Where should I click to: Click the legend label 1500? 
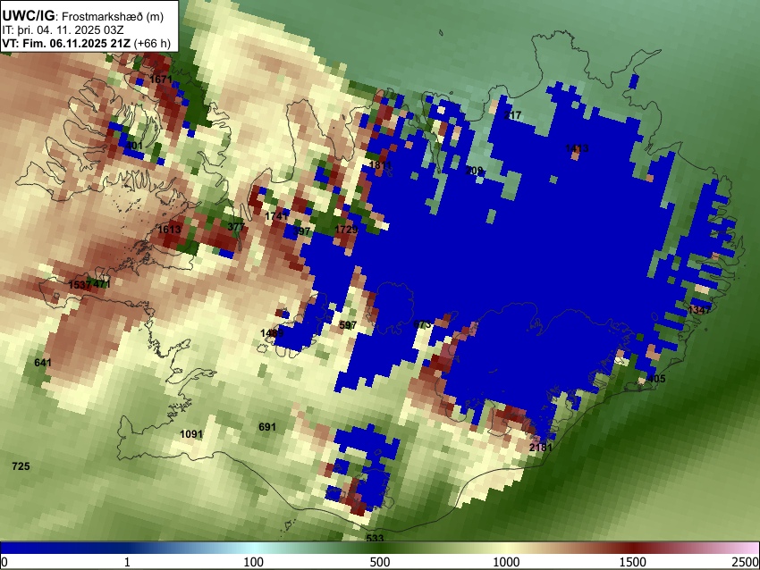pyautogui.click(x=633, y=562)
